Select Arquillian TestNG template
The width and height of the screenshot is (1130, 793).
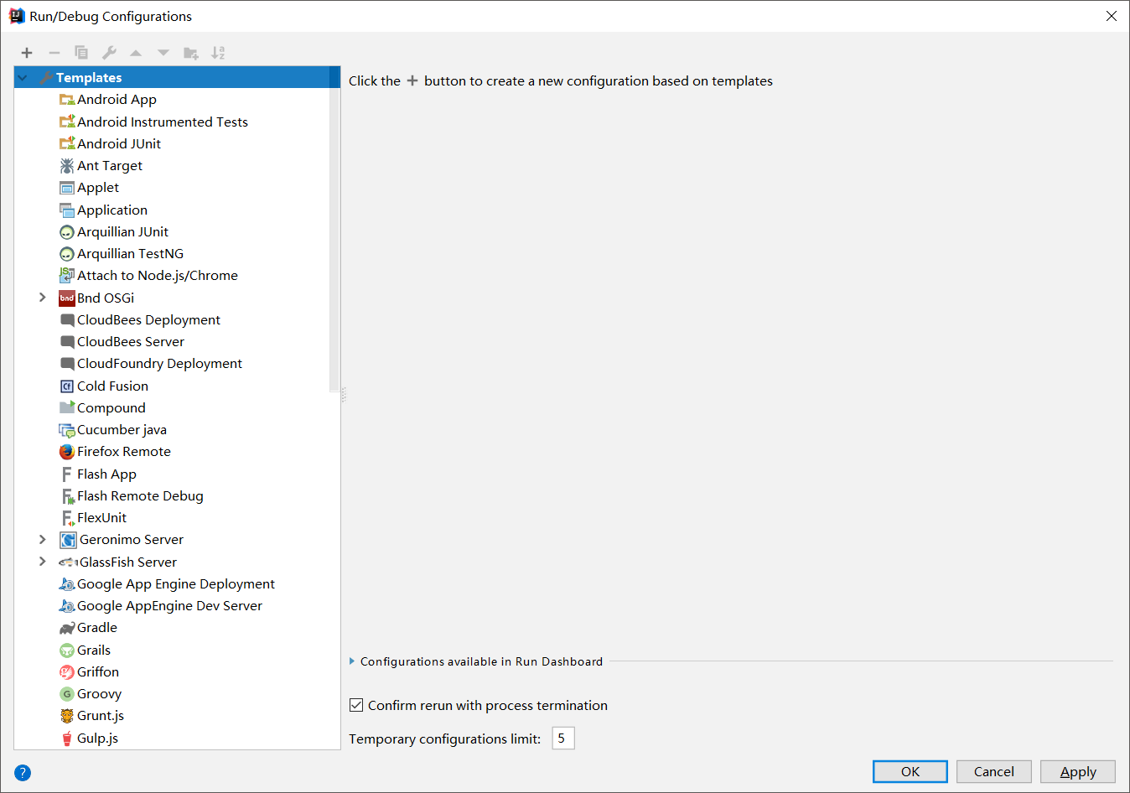tap(130, 254)
